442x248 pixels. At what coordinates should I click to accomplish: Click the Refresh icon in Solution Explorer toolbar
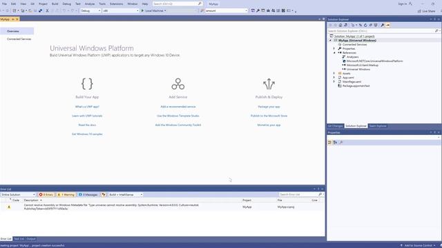coord(365,25)
